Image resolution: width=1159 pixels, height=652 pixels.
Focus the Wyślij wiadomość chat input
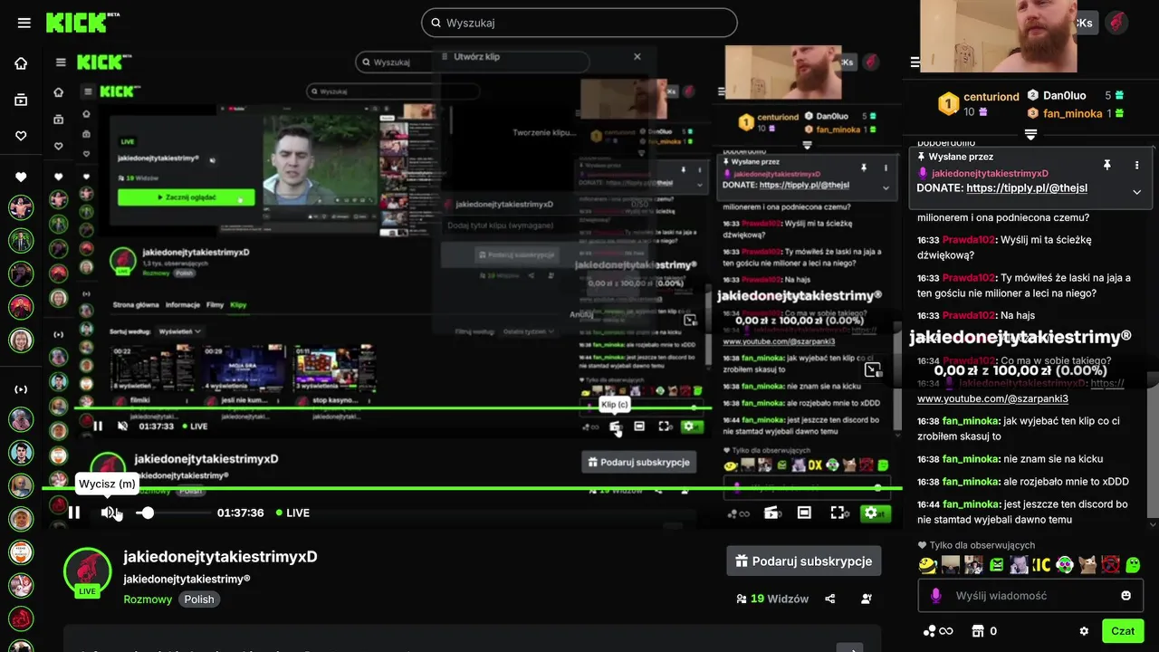tap(1030, 596)
